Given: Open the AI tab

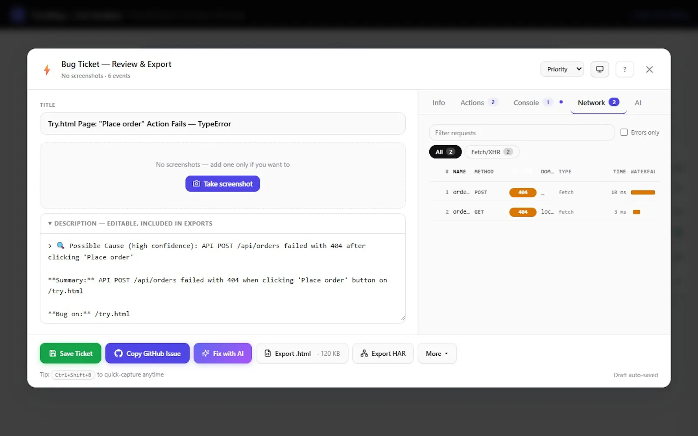Looking at the screenshot, I should 638,102.
